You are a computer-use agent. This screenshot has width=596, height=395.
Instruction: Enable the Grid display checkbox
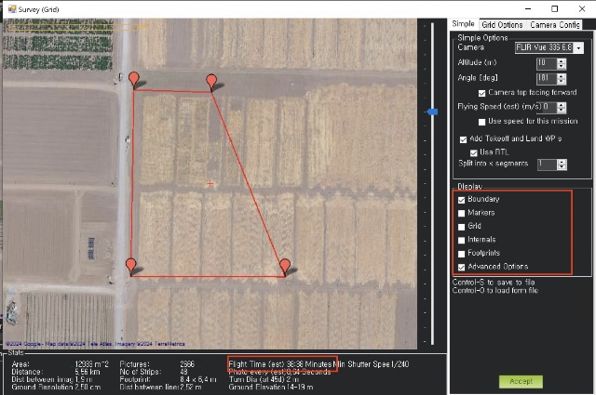462,226
